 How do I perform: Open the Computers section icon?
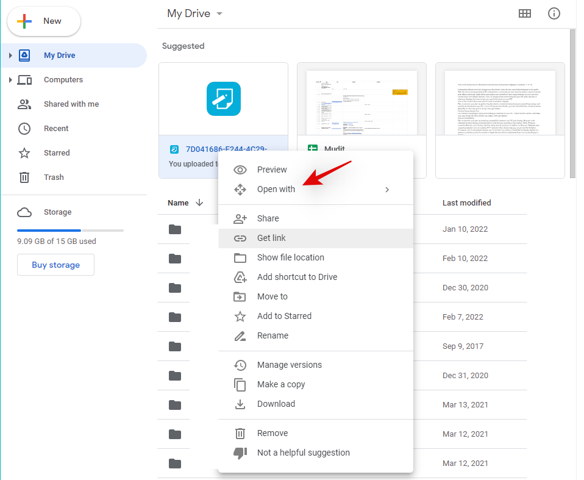[24, 79]
